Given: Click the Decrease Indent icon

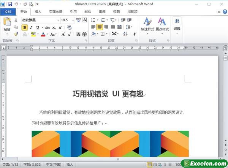Looking at the screenshot, I should click(x=123, y=20).
